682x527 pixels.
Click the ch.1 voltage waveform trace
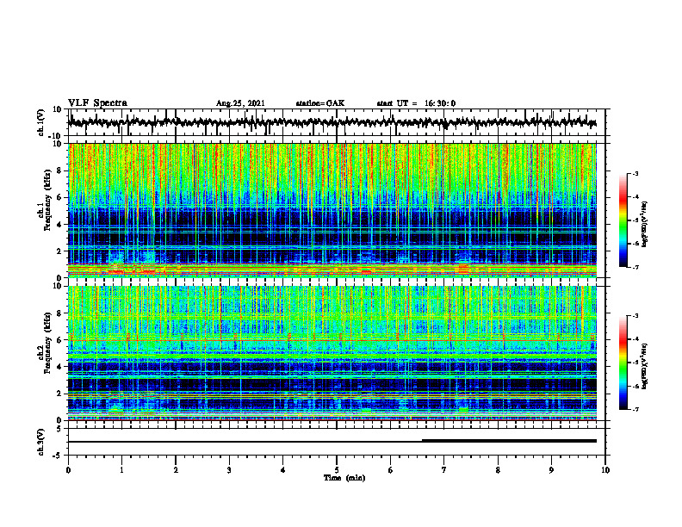(x=332, y=122)
